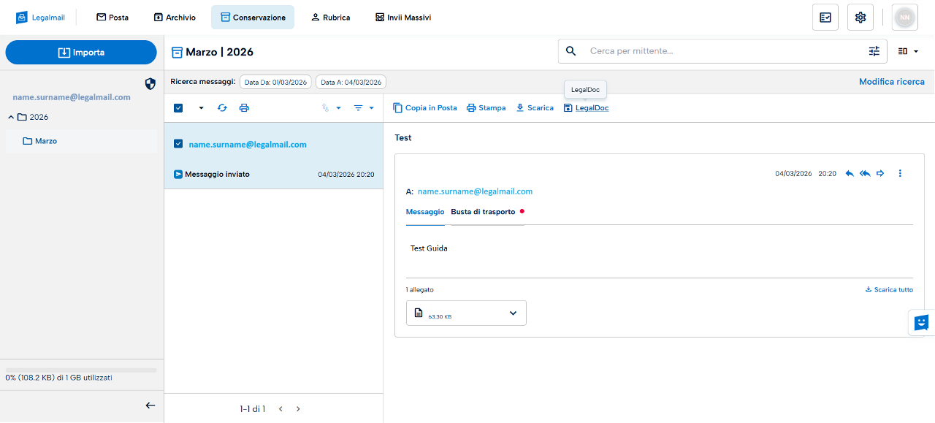
Task: Uncheck the name.surname@legalmail.com message checkbox
Action: click(178, 145)
